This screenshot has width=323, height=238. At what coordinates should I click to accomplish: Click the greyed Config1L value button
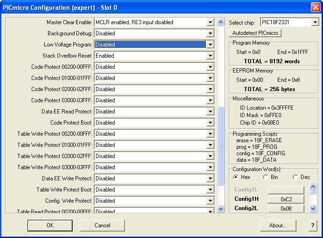click(286, 190)
